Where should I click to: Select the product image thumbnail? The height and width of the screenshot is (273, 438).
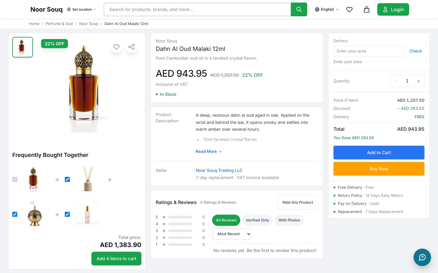23,47
